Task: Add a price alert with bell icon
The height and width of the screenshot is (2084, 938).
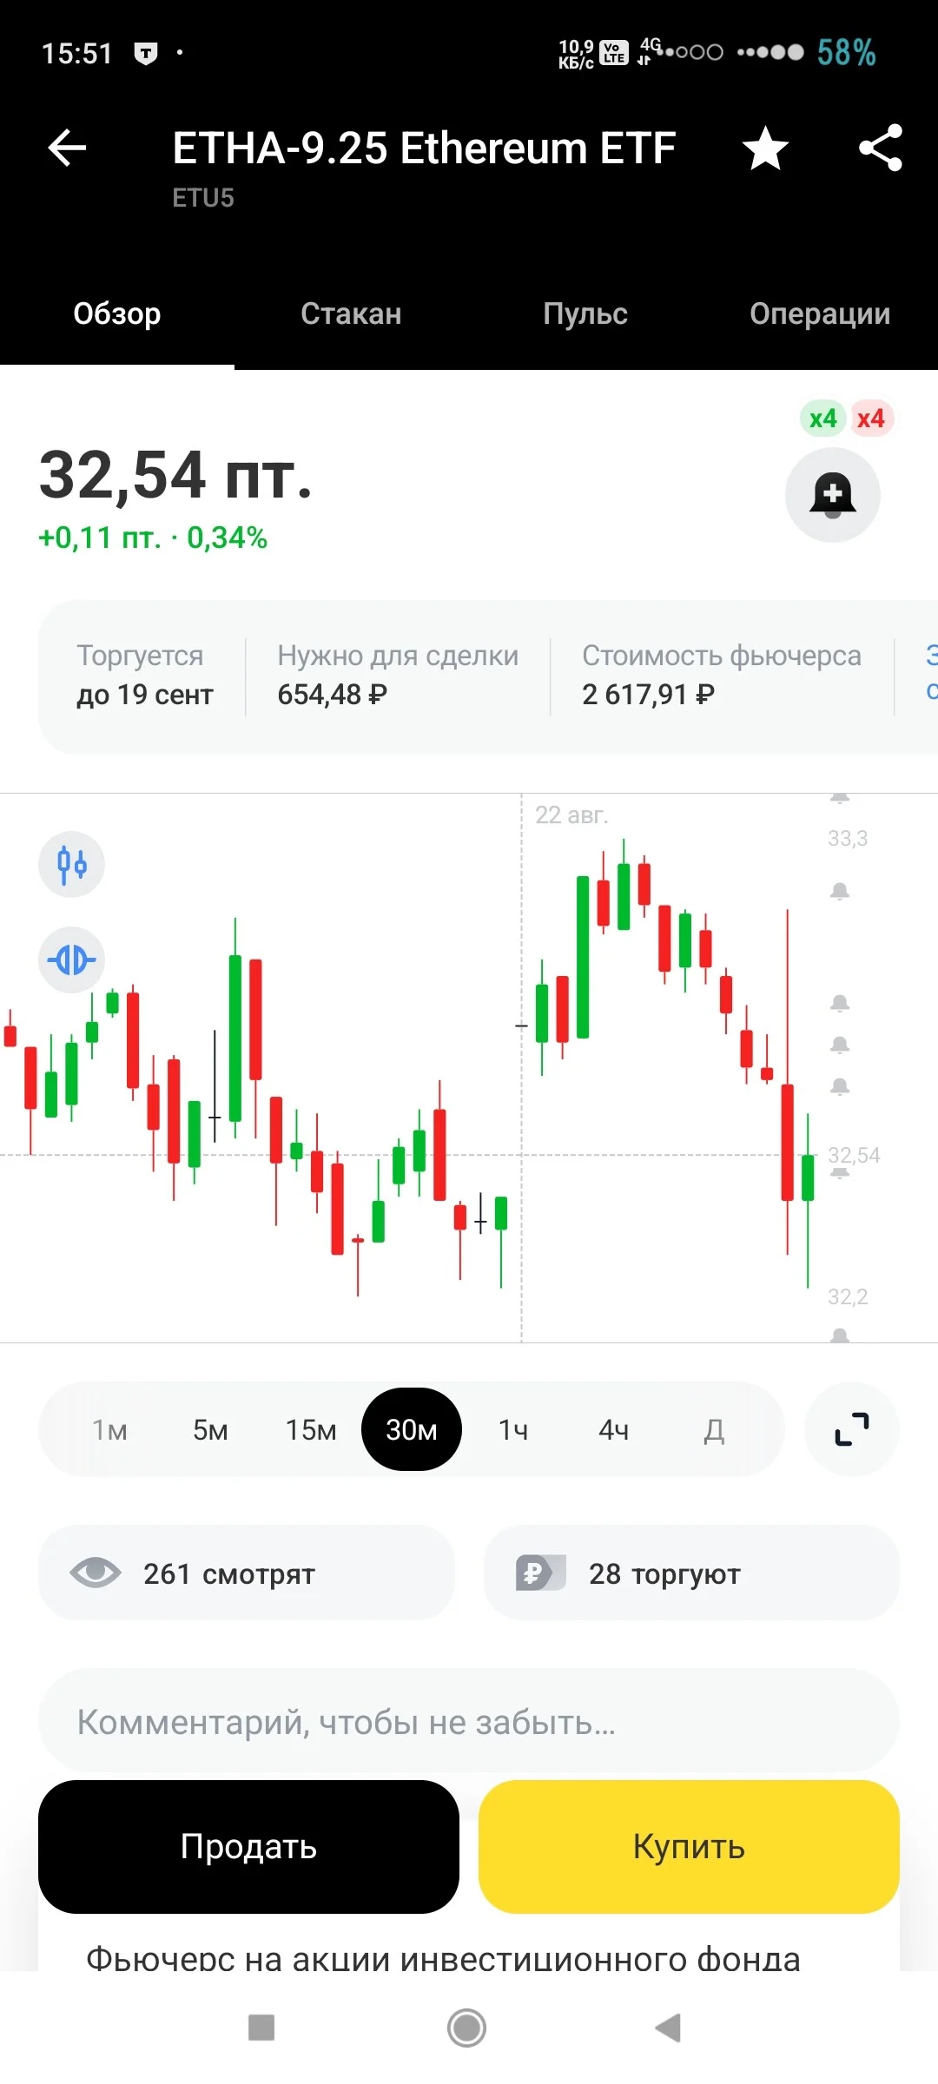Action: (833, 495)
